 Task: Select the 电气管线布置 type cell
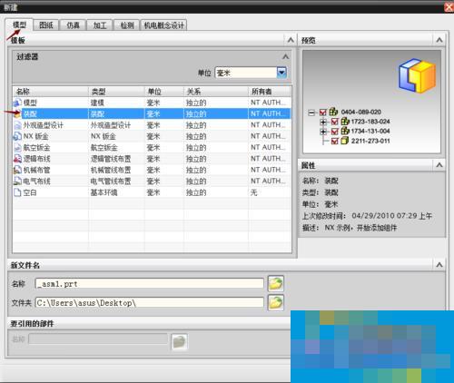111,182
